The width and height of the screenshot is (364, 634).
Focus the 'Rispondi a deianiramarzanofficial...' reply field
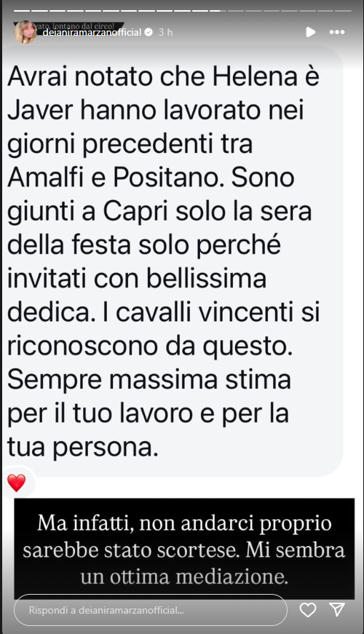(x=151, y=610)
